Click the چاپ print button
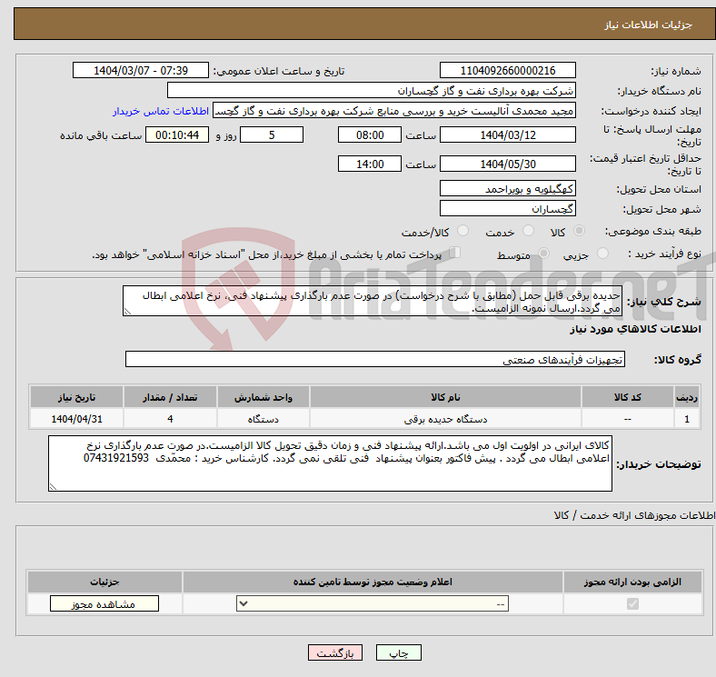Image resolution: width=716 pixels, height=677 pixels. tap(398, 653)
